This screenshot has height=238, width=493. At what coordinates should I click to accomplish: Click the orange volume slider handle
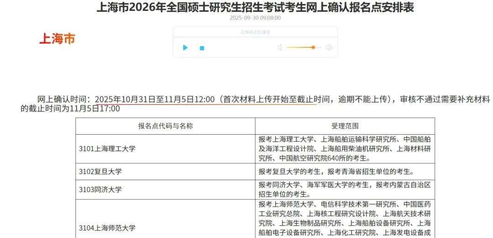[313, 47]
